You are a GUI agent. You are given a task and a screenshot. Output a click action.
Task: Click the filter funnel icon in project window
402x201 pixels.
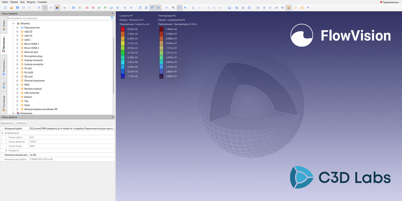pyautogui.click(x=112, y=18)
